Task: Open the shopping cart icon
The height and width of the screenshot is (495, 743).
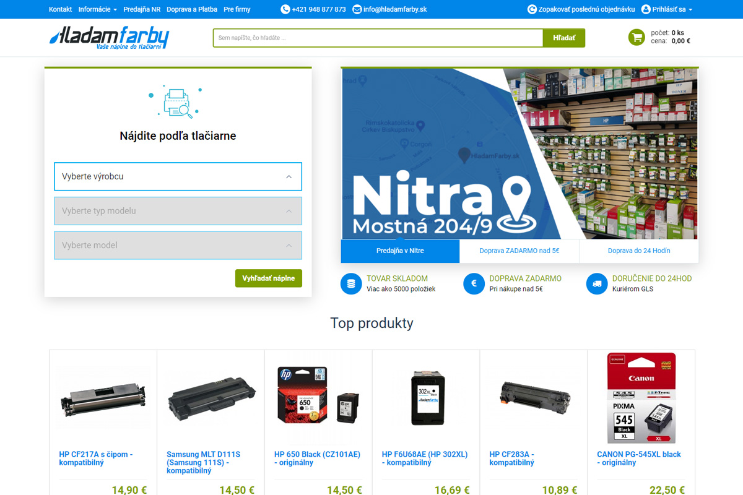Action: tap(637, 37)
